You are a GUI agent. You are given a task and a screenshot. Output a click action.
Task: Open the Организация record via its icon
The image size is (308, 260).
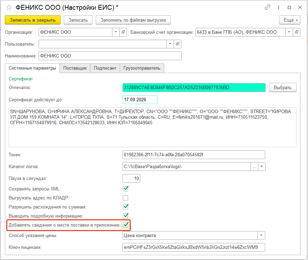(x=123, y=32)
